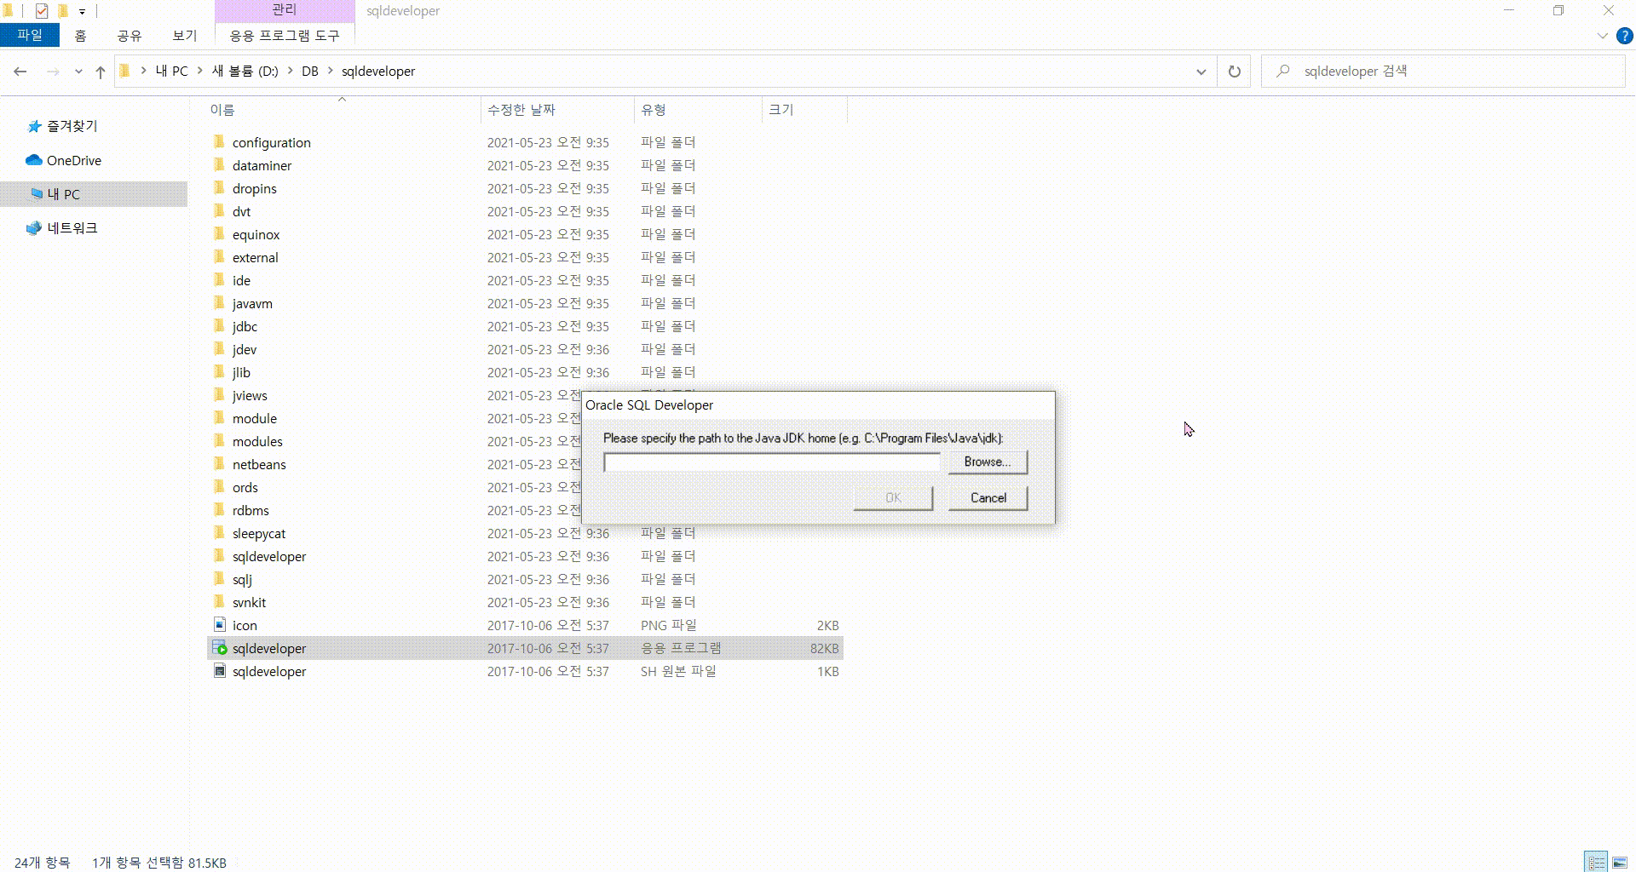
Task: Click 새 볼륨 (D:) breadcrumb segment
Action: 245,72
